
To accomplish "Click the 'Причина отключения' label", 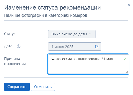I will click(15, 61).
